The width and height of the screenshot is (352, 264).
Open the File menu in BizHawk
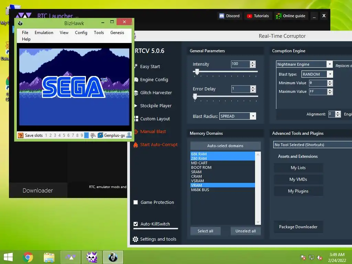pyautogui.click(x=25, y=33)
